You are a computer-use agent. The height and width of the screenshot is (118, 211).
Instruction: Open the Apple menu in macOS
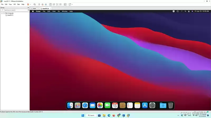(x=33, y=11)
